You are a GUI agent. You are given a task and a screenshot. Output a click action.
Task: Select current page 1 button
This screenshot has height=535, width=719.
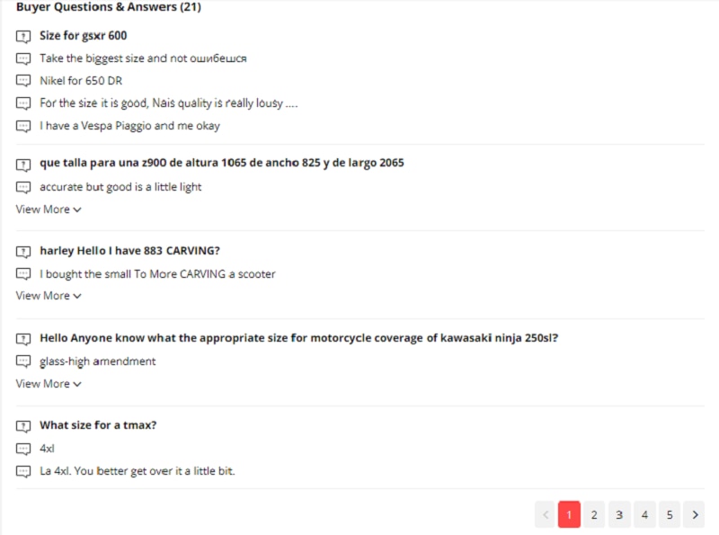click(x=569, y=515)
